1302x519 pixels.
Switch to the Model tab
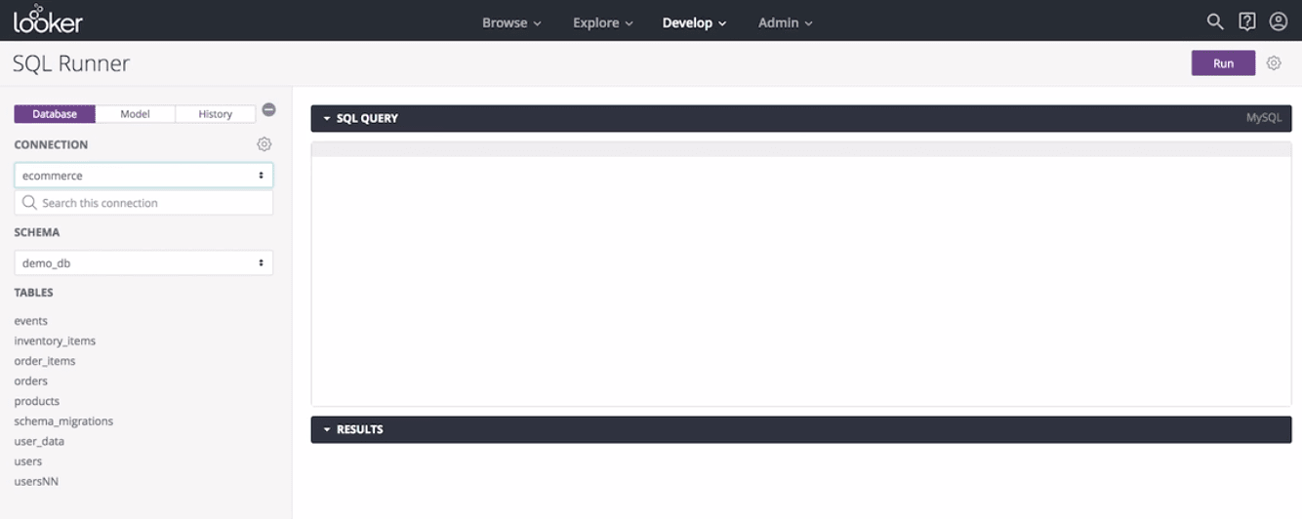click(x=135, y=114)
